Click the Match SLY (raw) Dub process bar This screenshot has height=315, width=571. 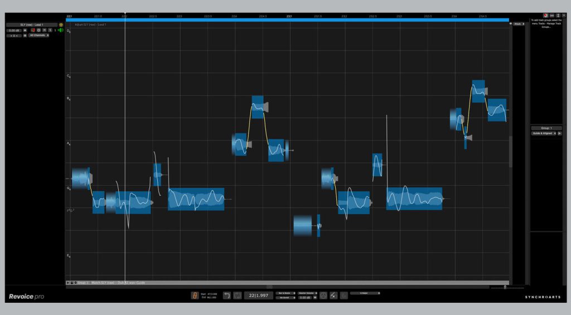287,283
